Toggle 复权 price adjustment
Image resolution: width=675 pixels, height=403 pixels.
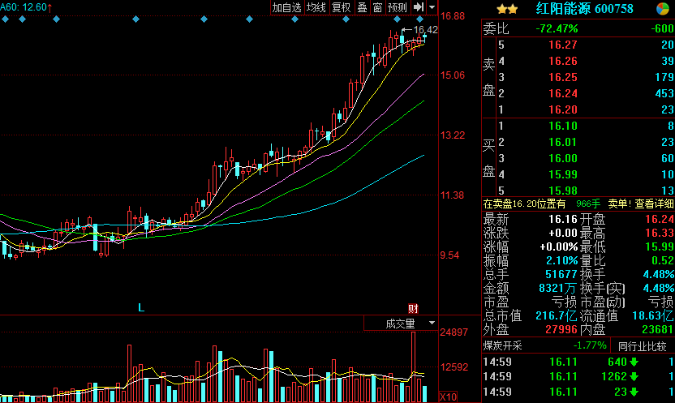342,7
